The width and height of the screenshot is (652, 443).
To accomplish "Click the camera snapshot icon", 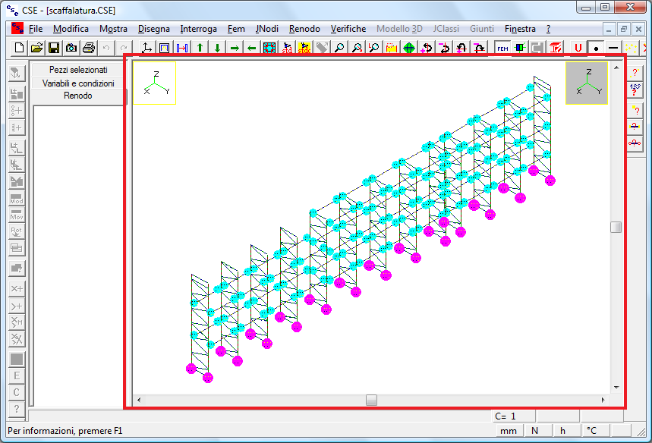I will pyautogui.click(x=71, y=48).
